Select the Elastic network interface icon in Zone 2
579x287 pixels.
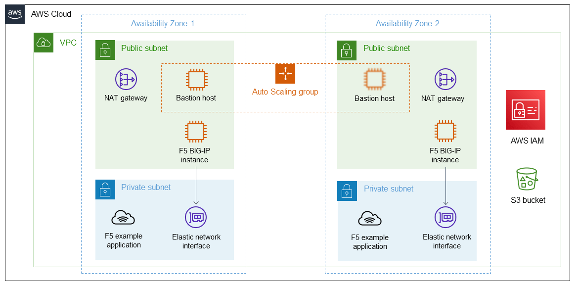click(446, 217)
